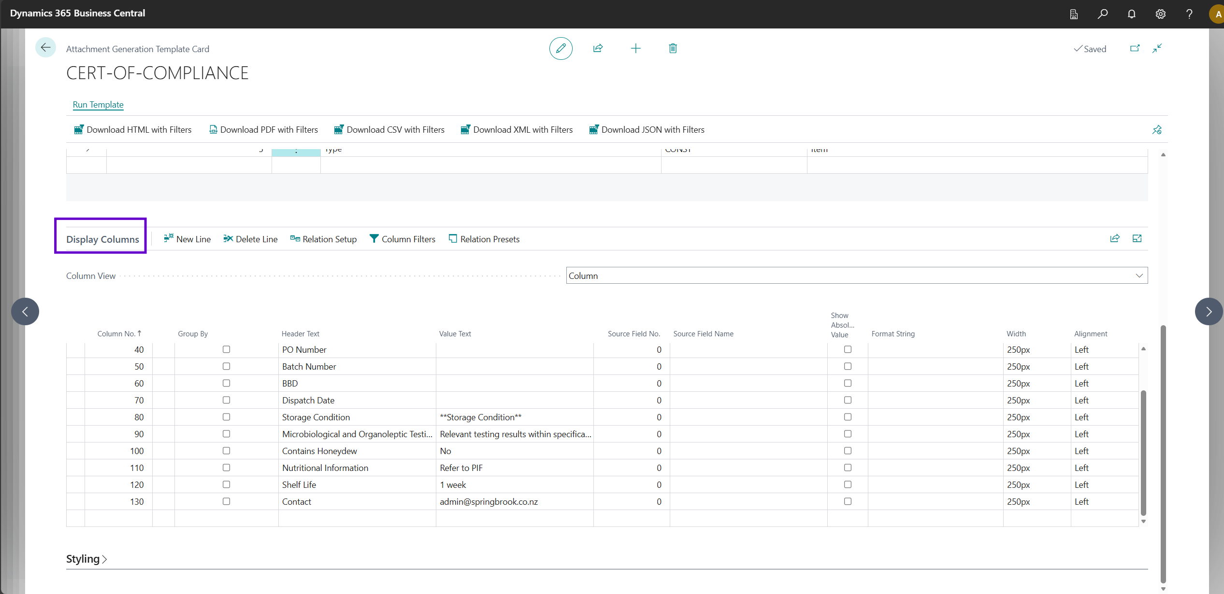Screen dimensions: 1224x594
Task: Download CSV with Filters
Action: (x=389, y=129)
